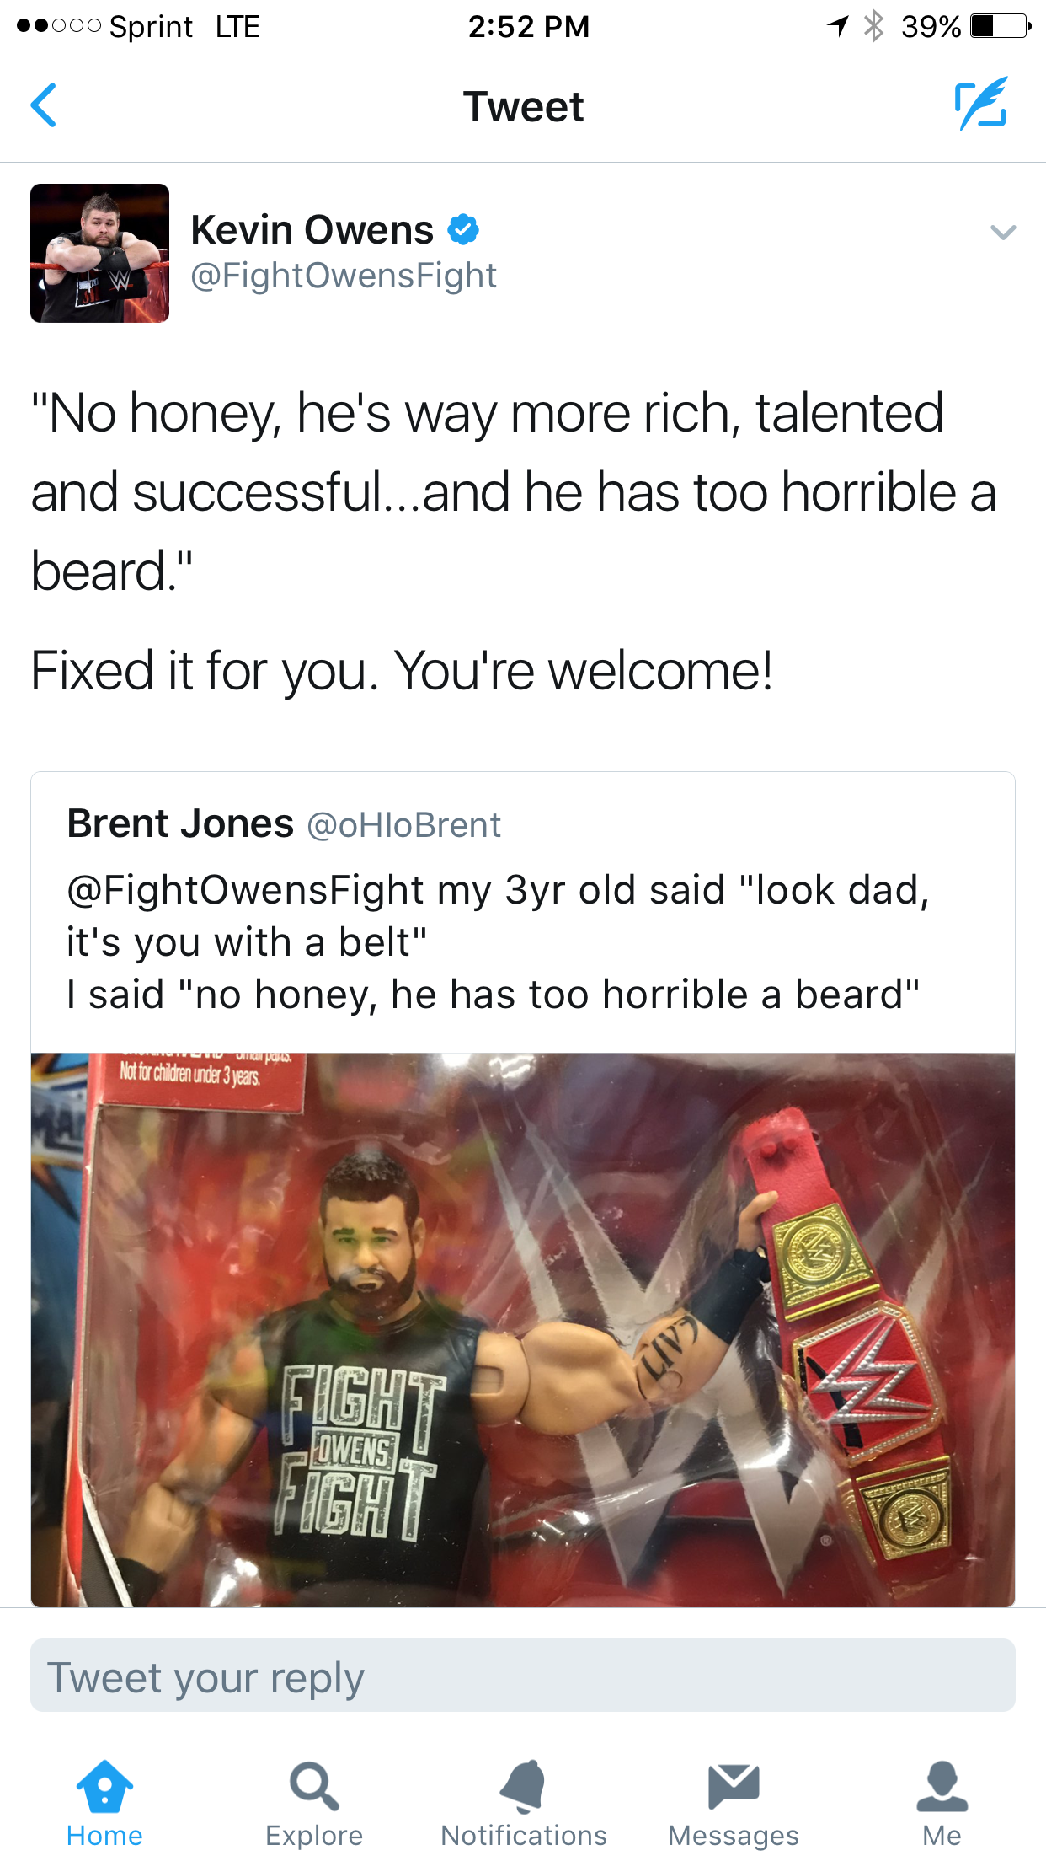
Task: Open the compose new tweet icon
Action: (981, 104)
